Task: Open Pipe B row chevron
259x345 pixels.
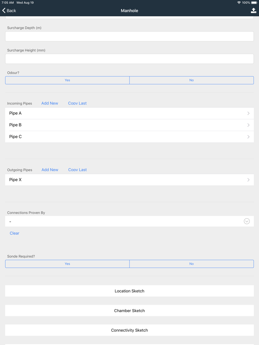Action: [248, 125]
